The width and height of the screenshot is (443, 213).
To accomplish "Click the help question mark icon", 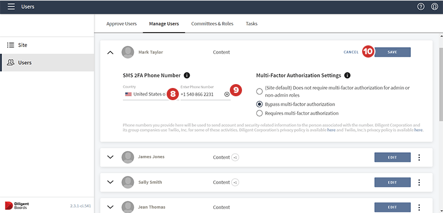I will point(421,7).
